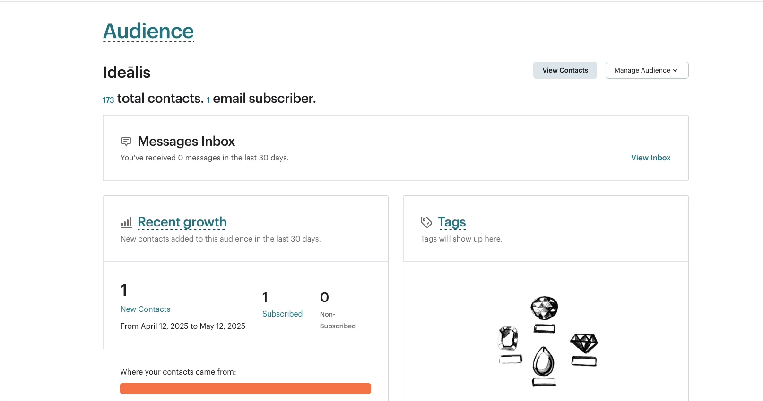763x401 pixels.
Task: Open the Recent growth heading link
Action: pyautogui.click(x=182, y=222)
